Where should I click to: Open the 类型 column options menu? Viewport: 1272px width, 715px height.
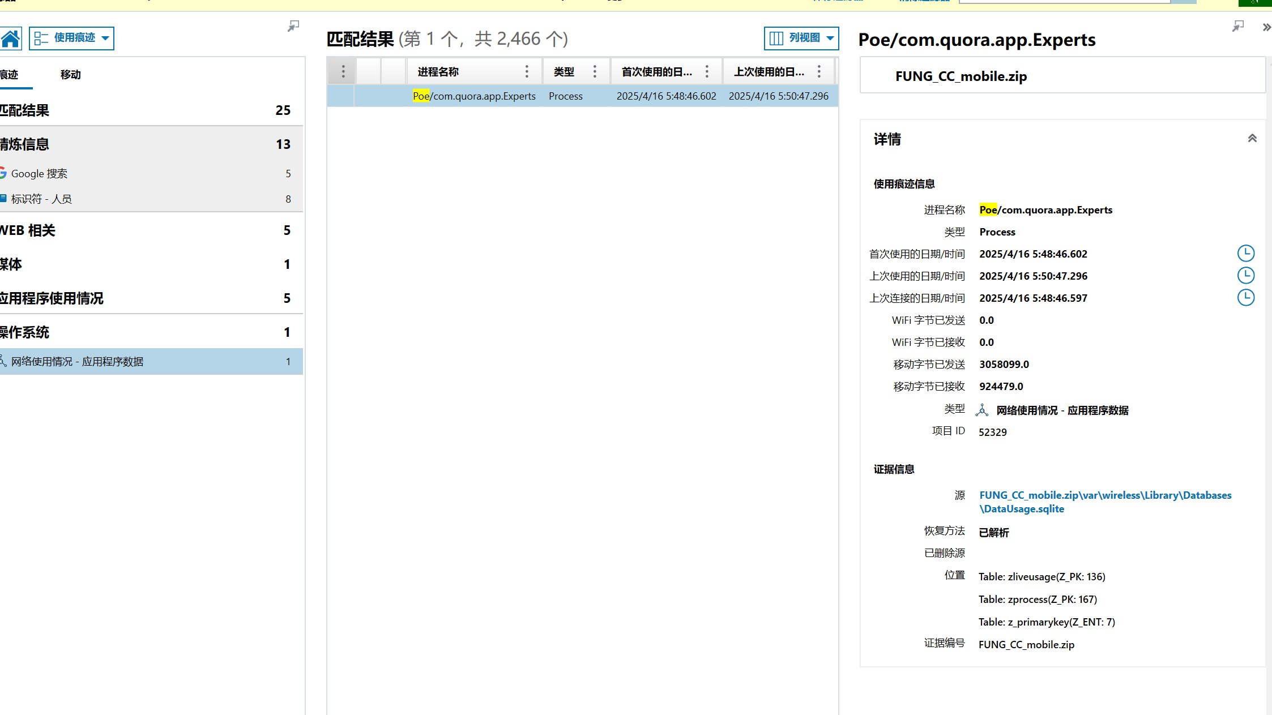[x=595, y=71]
